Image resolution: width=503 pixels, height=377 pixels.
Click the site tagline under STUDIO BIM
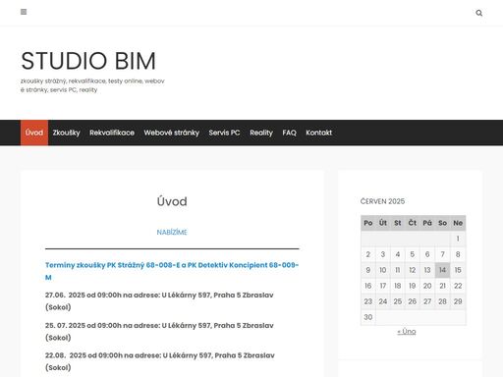[x=92, y=85]
